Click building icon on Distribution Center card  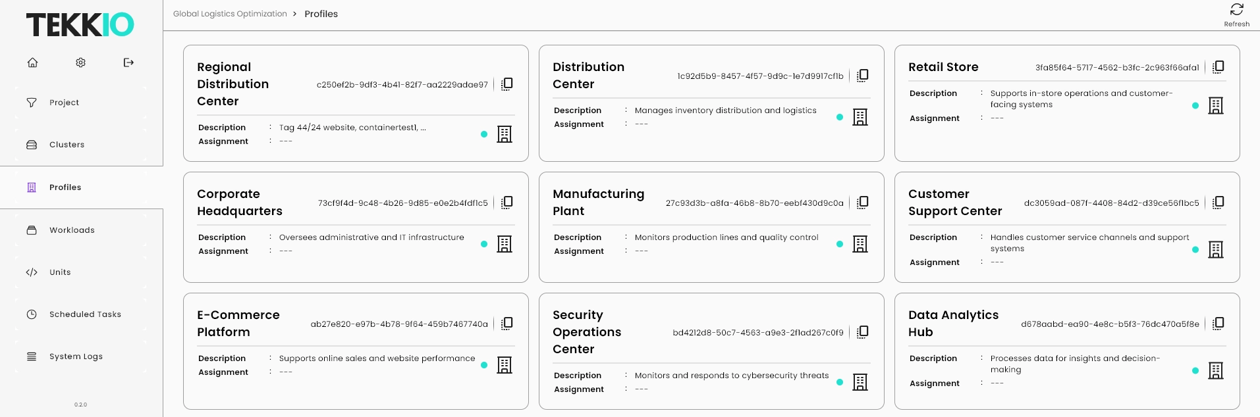pyautogui.click(x=860, y=117)
